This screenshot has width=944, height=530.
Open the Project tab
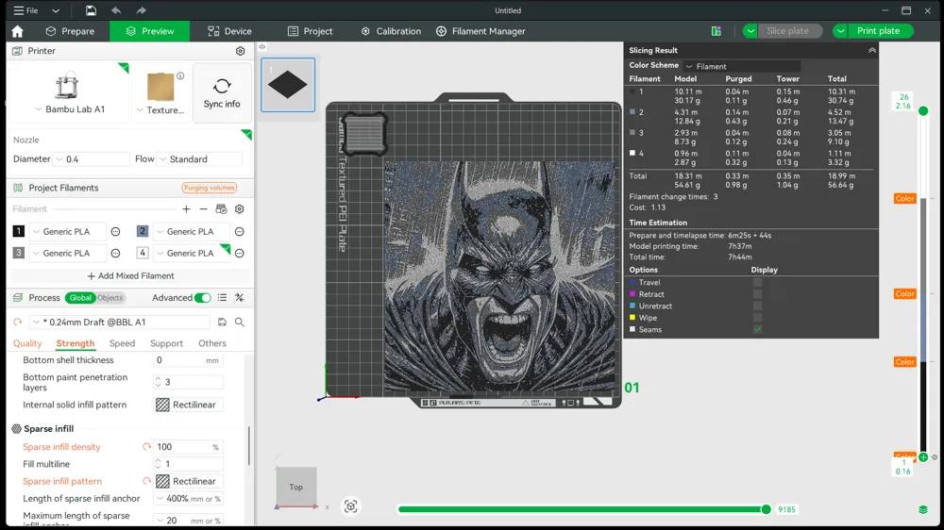(x=310, y=31)
